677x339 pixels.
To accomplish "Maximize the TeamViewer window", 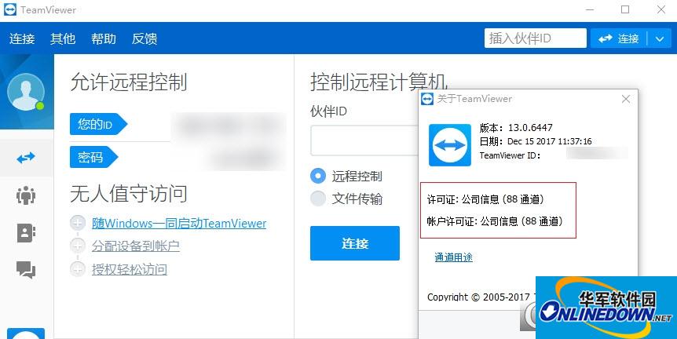I will point(625,9).
